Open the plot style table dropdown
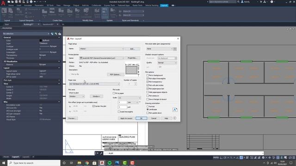Image resolution: width=296 pixels, height=166 pixels. click(x=160, y=49)
